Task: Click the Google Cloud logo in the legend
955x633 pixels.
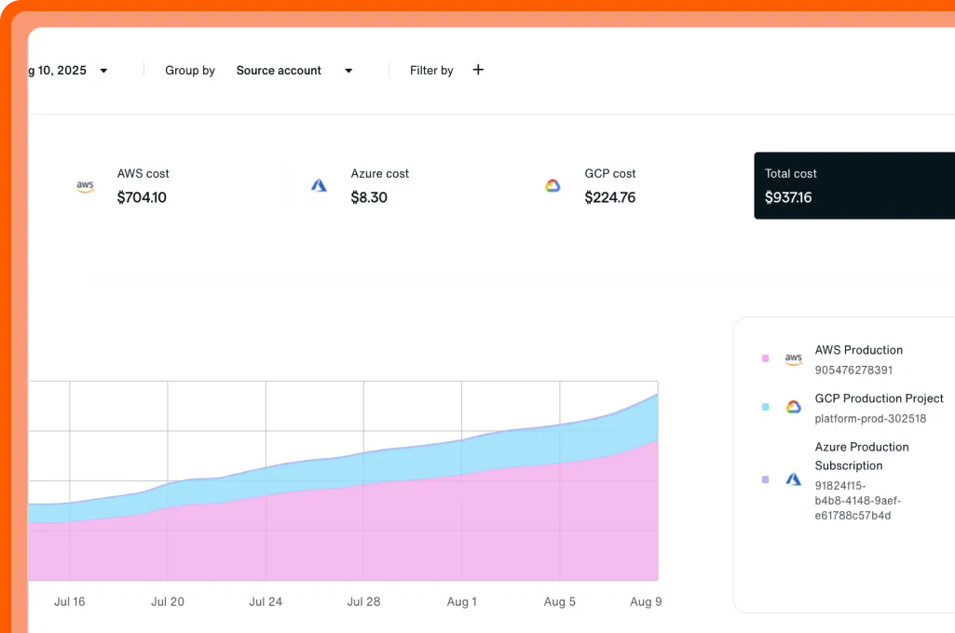Action: pos(793,407)
